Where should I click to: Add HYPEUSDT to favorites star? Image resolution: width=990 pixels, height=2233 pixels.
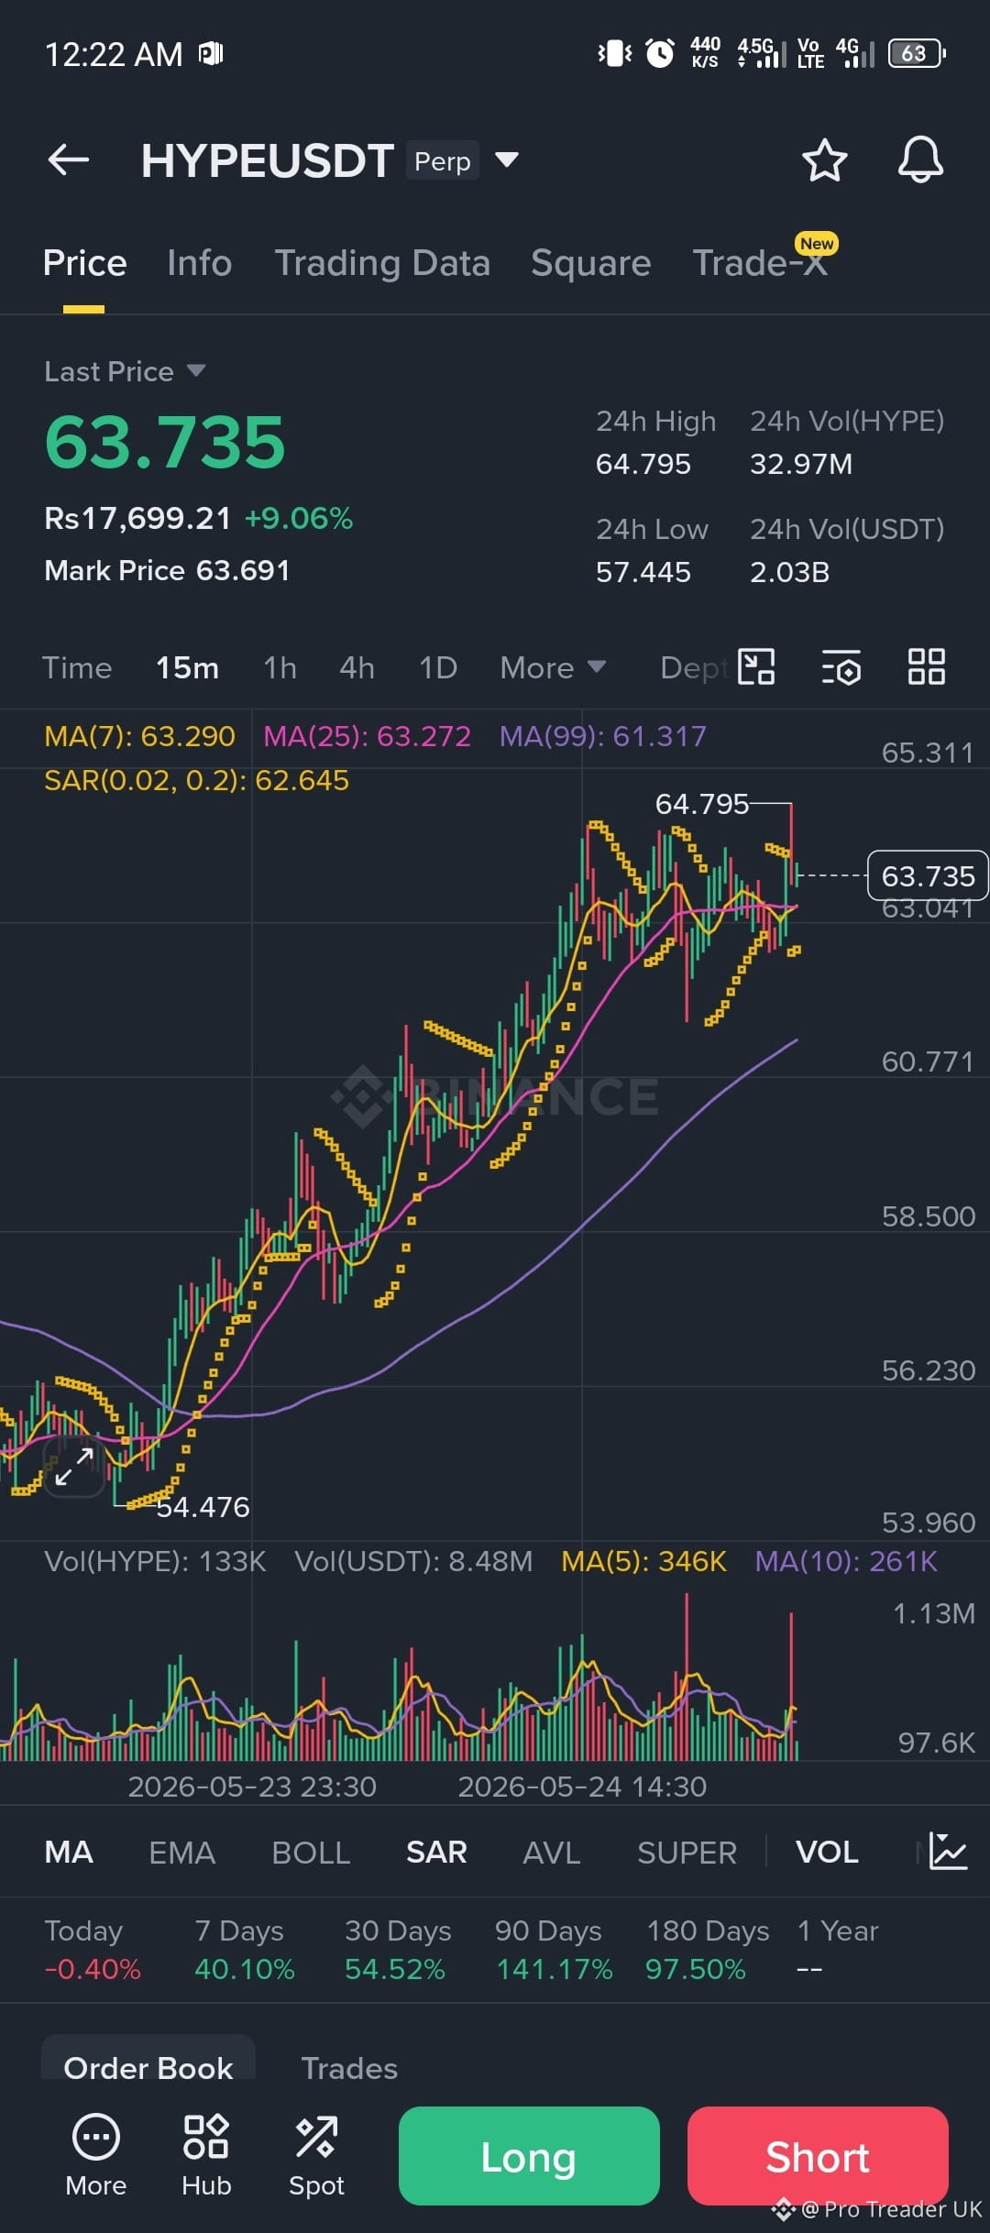click(825, 160)
